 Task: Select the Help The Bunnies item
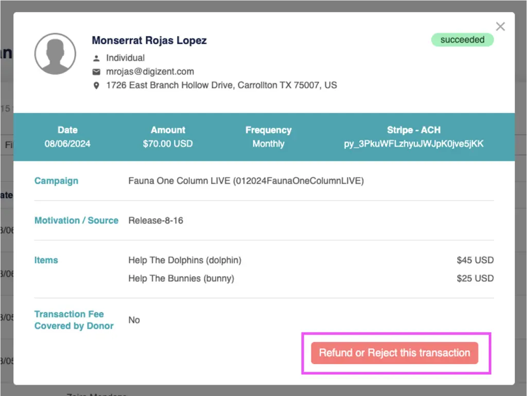coord(181,279)
